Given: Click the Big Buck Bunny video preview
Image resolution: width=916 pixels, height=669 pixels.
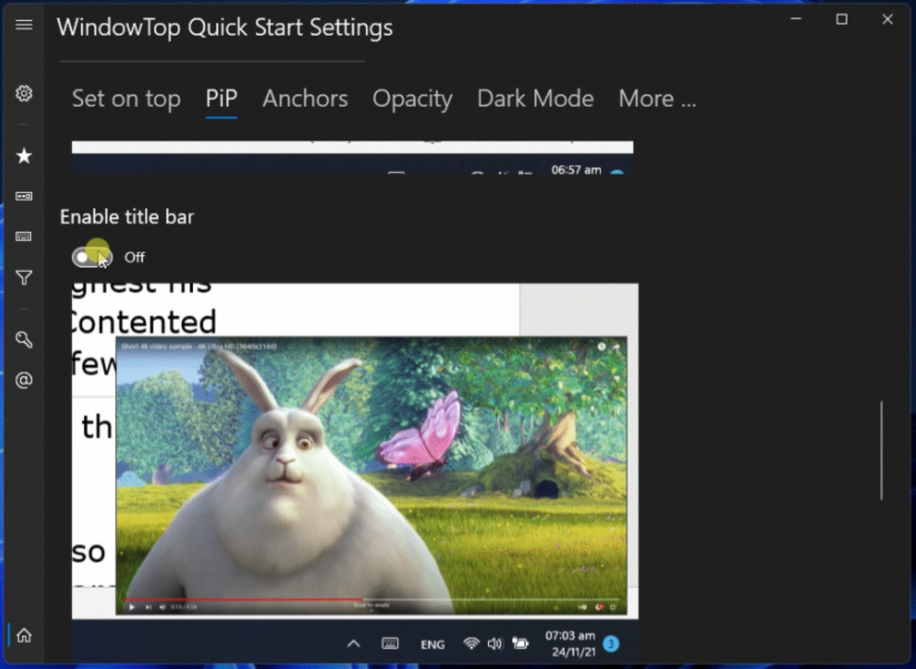Looking at the screenshot, I should click(371, 475).
